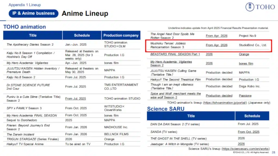Select 'Released at theaters on May 30, 2025' cell
Screen dimensions: 278x156
coord(81,70)
